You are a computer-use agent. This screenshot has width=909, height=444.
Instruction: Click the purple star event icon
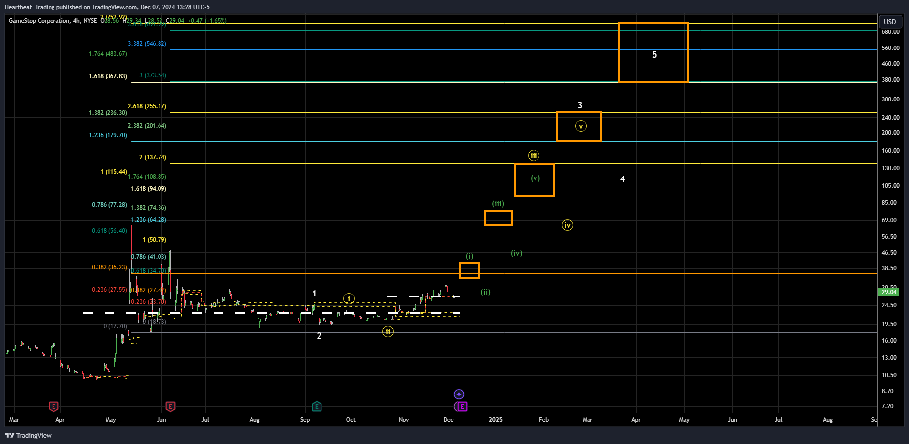pos(459,395)
